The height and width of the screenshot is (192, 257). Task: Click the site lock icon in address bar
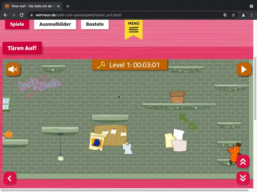32,15
